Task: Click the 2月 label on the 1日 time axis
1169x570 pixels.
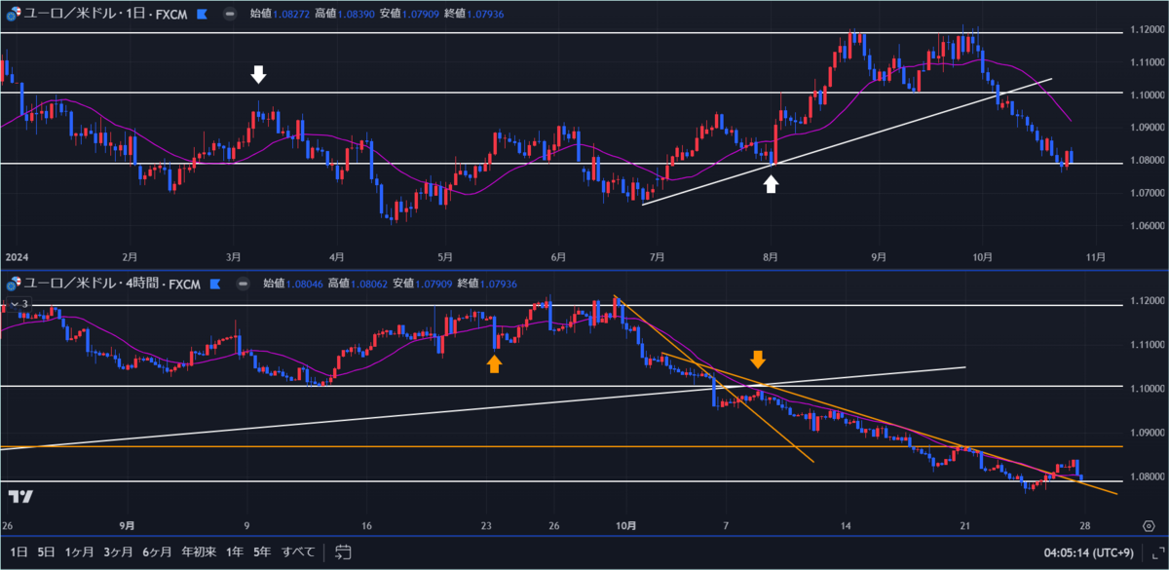Action: (129, 256)
